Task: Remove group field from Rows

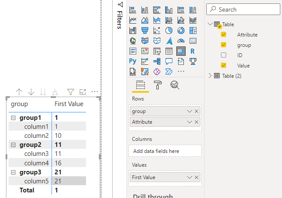Action: (x=196, y=111)
